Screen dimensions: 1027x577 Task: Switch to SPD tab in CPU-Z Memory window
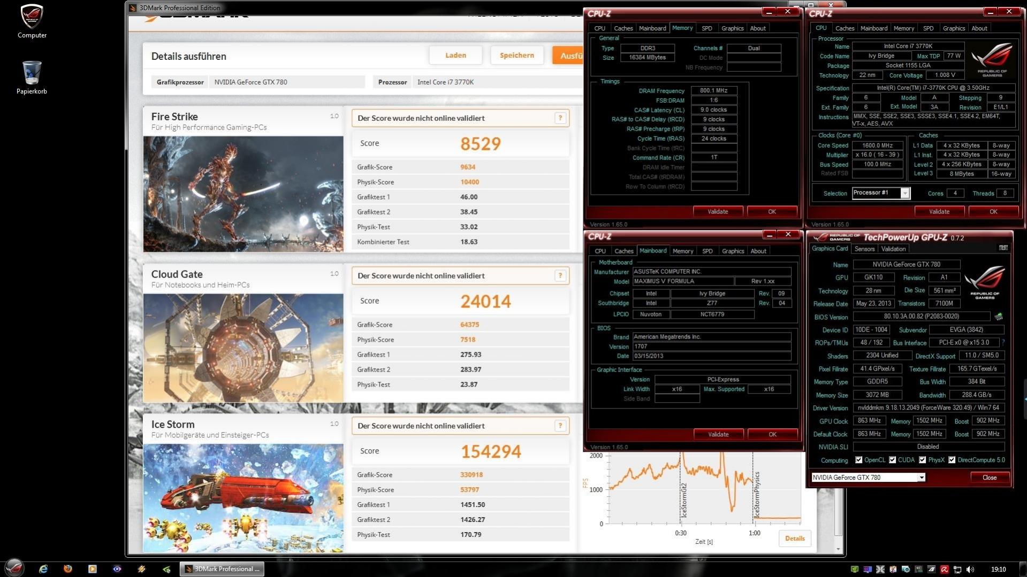pos(706,28)
